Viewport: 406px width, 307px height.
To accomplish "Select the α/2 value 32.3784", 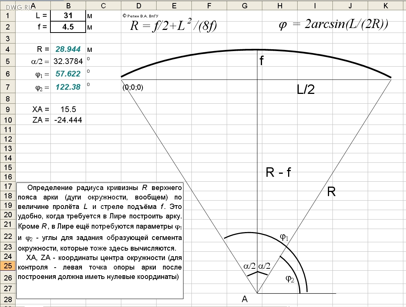I will click(68, 61).
